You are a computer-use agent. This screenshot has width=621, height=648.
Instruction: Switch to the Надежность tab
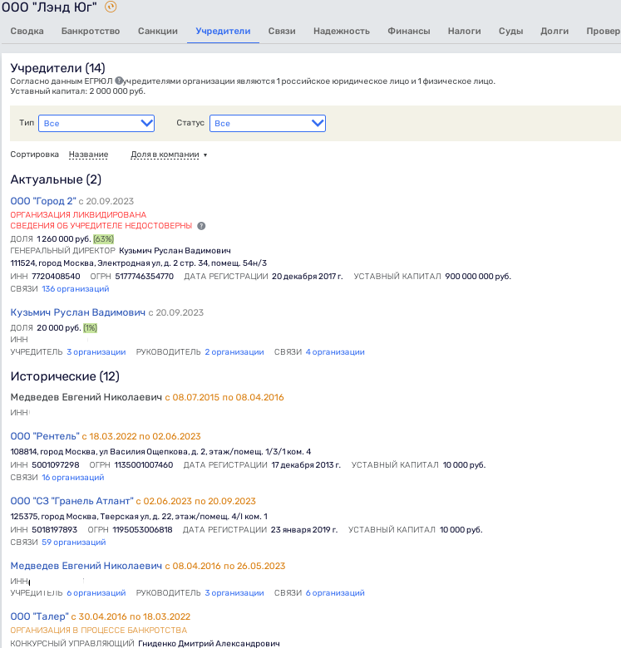[342, 31]
